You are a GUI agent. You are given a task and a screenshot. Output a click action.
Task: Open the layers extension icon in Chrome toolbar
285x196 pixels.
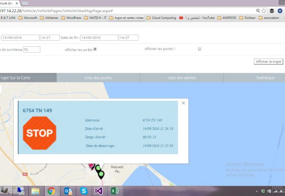click(272, 11)
